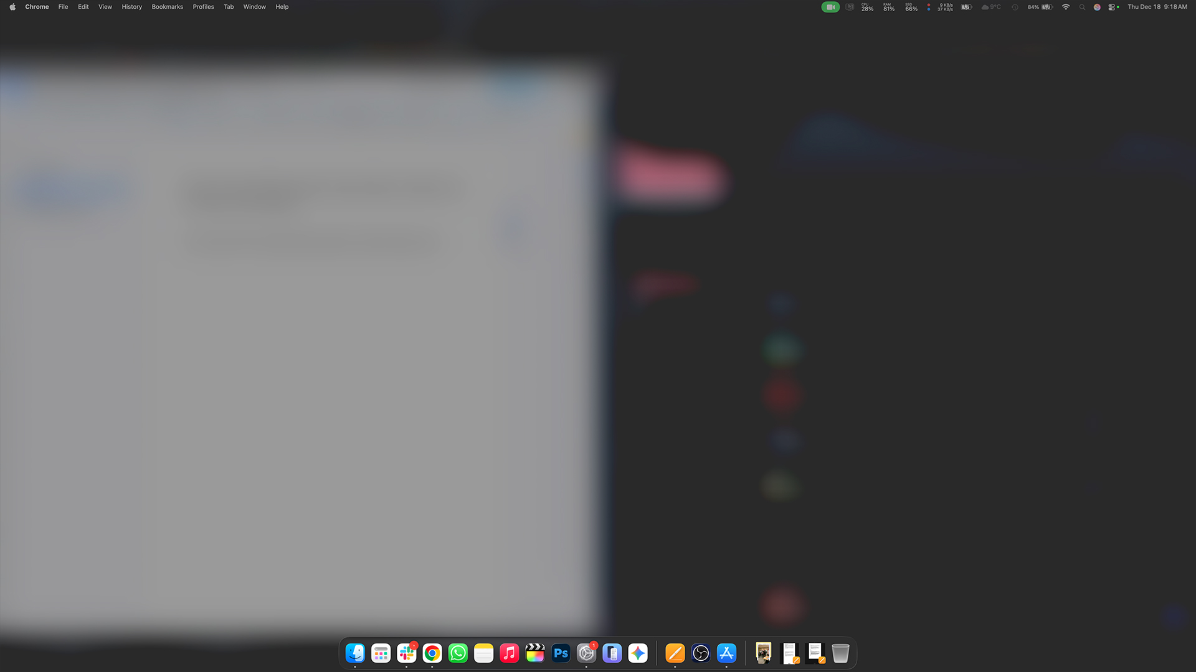Screen dimensions: 1196x672
Task: Open WhatsApp from the Dock
Action: (458, 653)
